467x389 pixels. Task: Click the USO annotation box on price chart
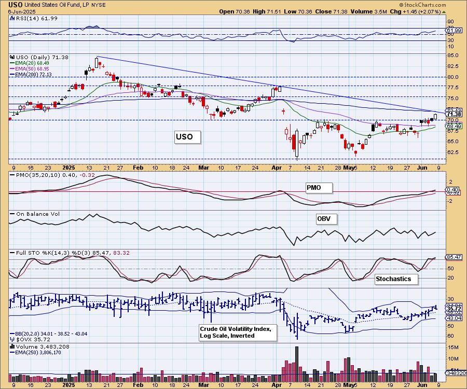187,137
